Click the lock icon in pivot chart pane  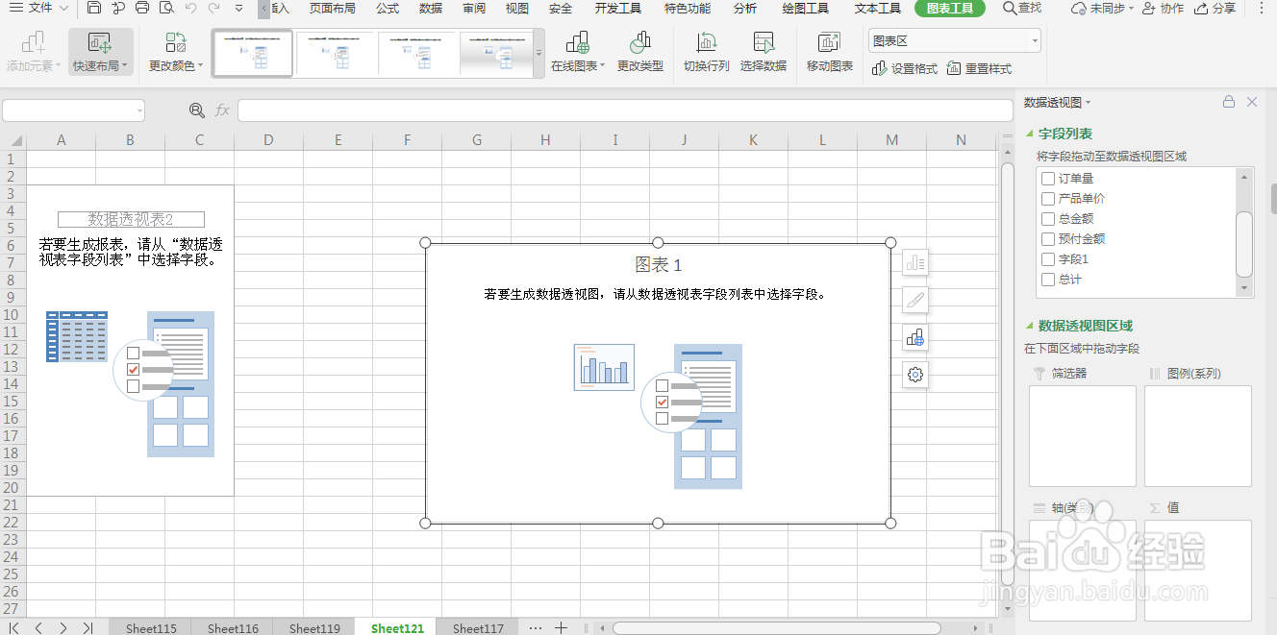[1229, 102]
